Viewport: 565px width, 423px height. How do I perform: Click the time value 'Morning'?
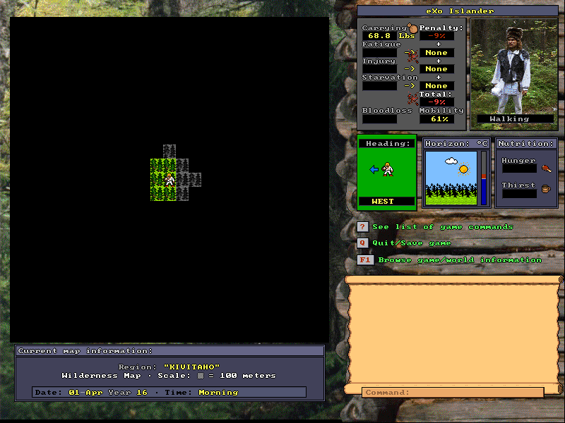coord(218,393)
